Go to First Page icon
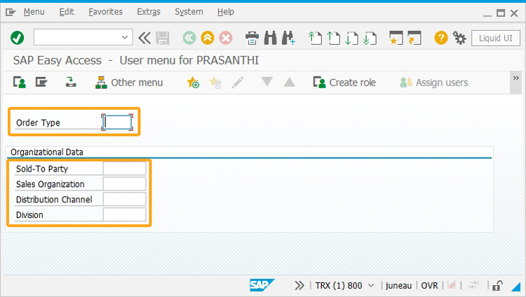 [315, 38]
